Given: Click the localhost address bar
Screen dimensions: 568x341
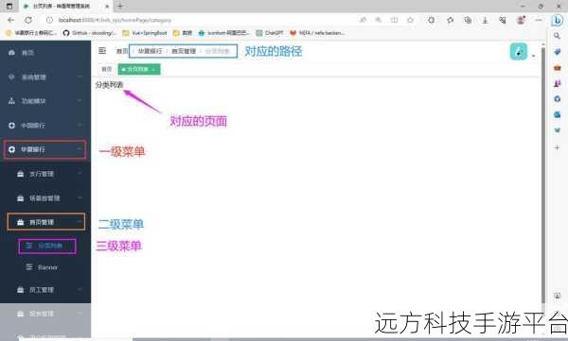Looking at the screenshot, I should pyautogui.click(x=203, y=20).
